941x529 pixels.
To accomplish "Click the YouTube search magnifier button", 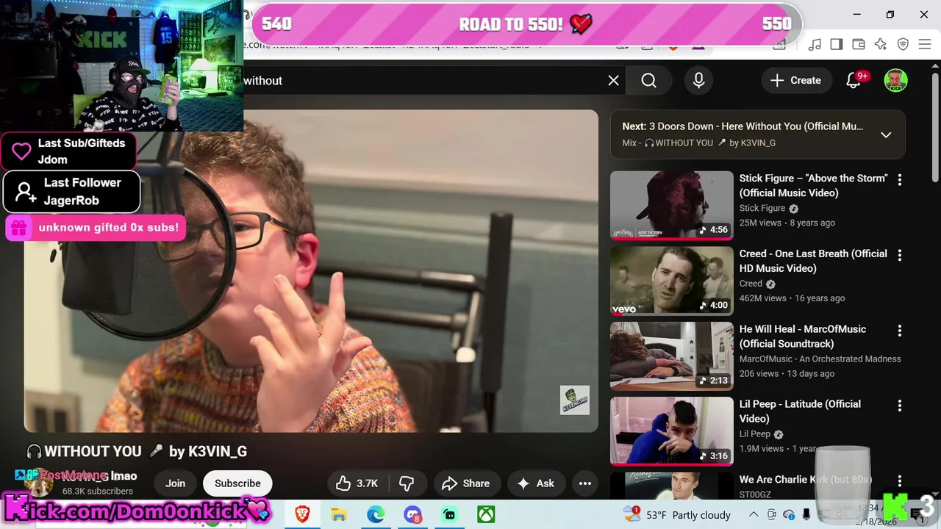I will [x=648, y=80].
